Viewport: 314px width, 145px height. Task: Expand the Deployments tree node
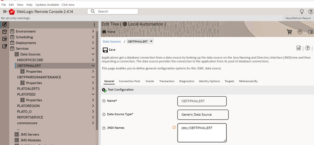click(93, 43)
